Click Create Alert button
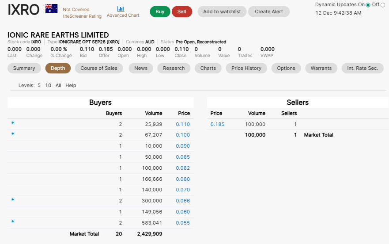Image resolution: width=389 pixels, height=244 pixels. (268, 11)
